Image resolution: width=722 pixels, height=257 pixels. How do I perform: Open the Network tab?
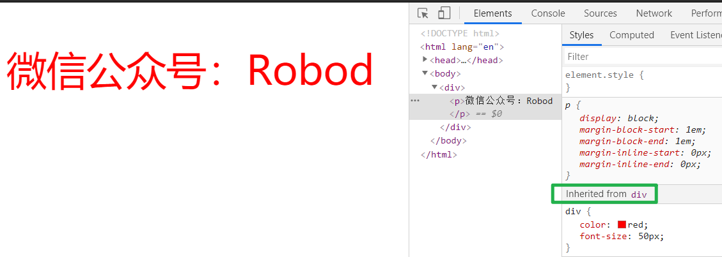tap(654, 13)
